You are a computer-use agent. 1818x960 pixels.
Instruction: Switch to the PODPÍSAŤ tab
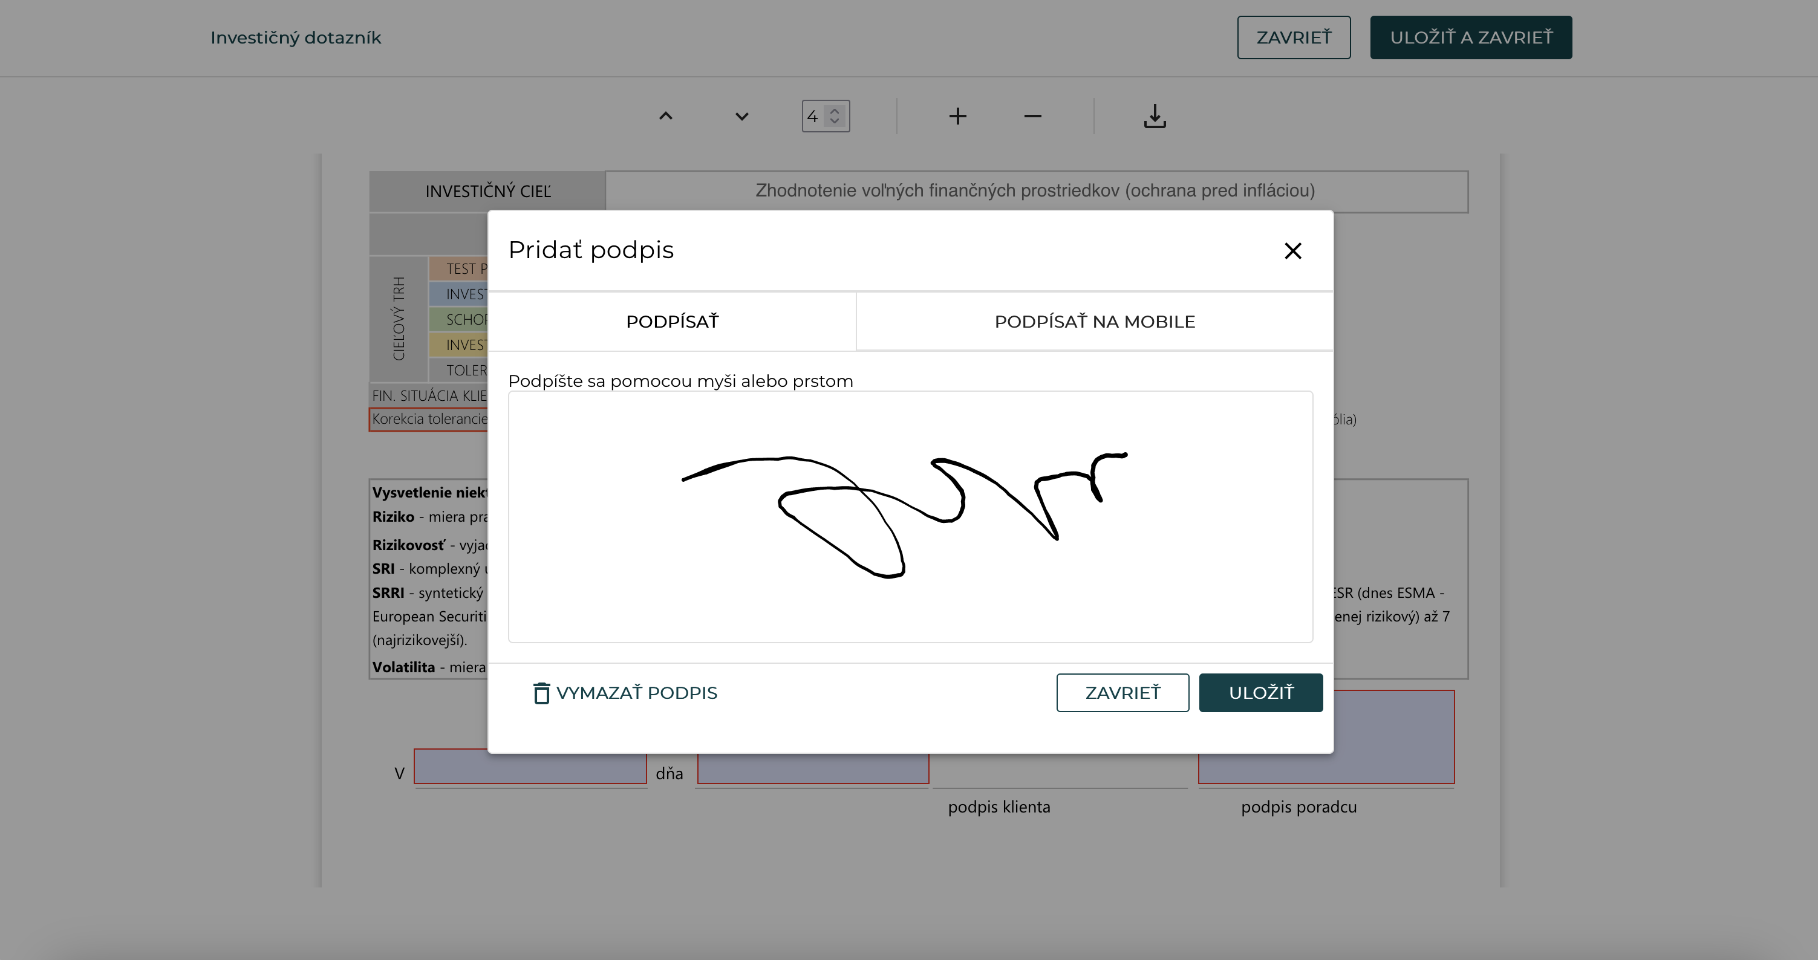pos(672,322)
